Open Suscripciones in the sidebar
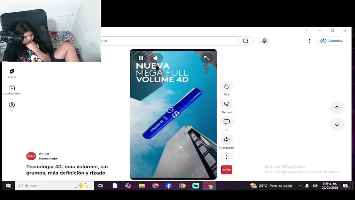This screenshot has height=200, width=355. 12,90
